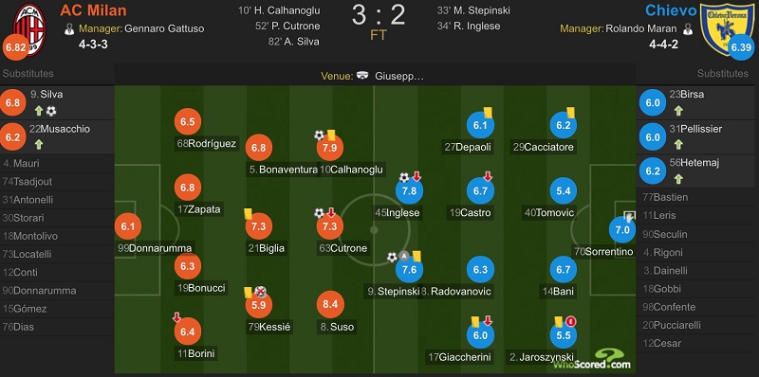Click the assist icon above Stepinski
Viewport: 759px width, 377px height.
[404, 257]
